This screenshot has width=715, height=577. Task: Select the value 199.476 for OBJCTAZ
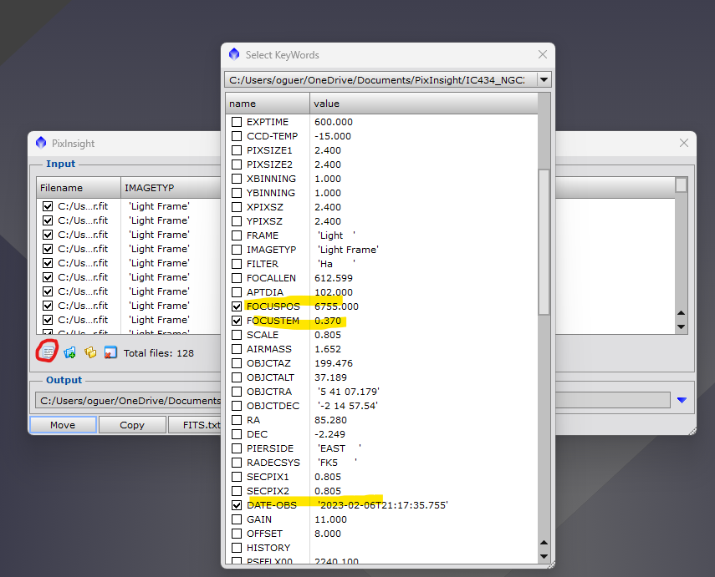pyautogui.click(x=334, y=363)
